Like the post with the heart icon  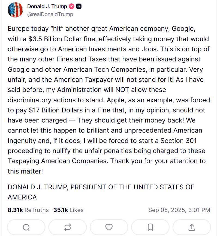(109, 227)
